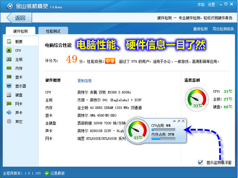Screen dimensions: 238x178
Task: Click the gauge in floating monitor widget
Action: 138,130
